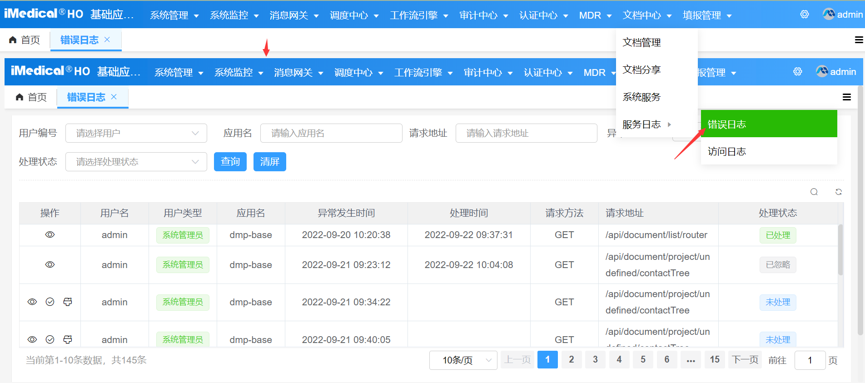Open eye icon for the 09:34:22 error row
Image resolution: width=865 pixels, height=383 pixels.
tap(32, 302)
